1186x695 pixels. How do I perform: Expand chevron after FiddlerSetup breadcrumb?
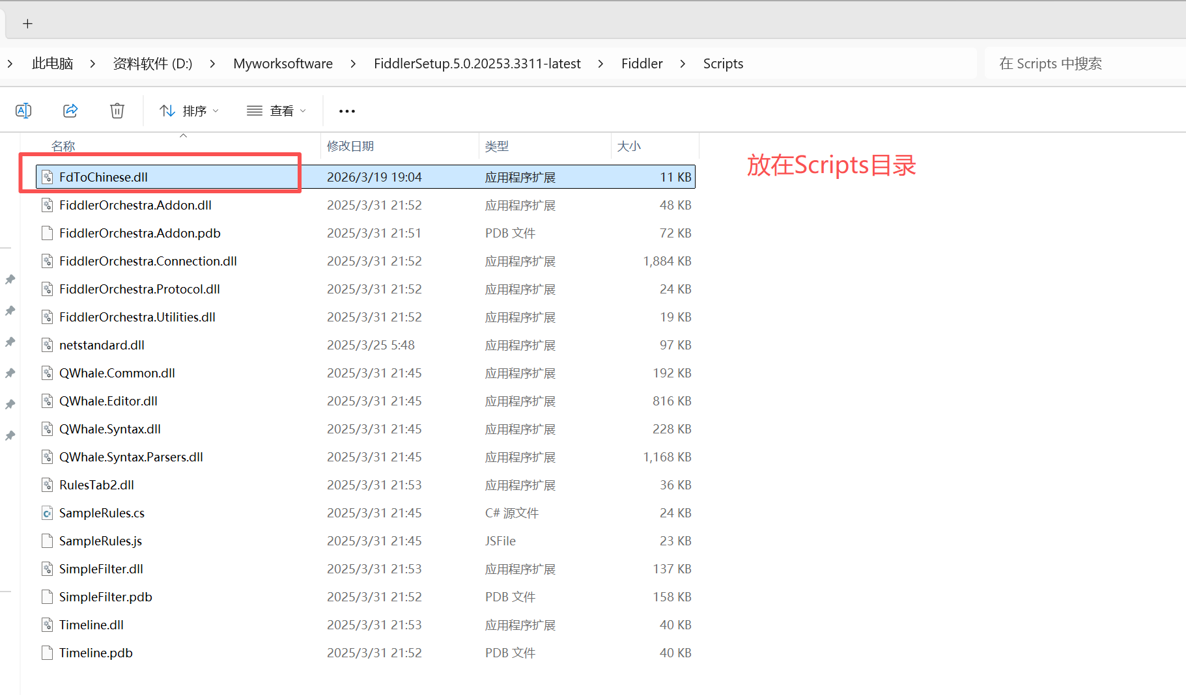(x=600, y=64)
